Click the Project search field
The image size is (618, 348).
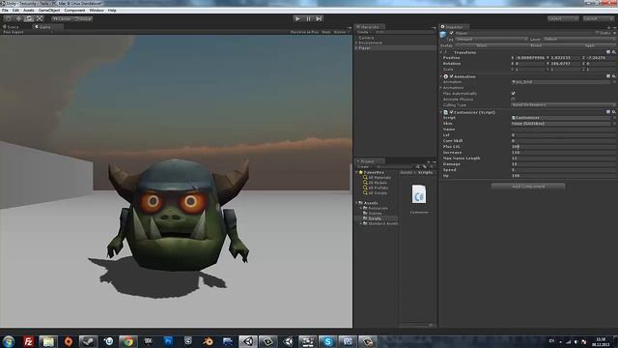[x=394, y=166]
